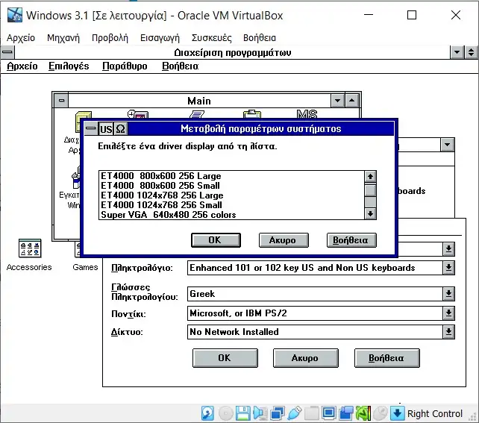The height and width of the screenshot is (423, 479).
Task: Click the US keyboard layout indicator
Action: click(x=106, y=129)
